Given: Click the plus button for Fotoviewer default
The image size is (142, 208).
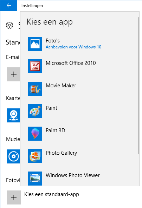Looking at the screenshot, I should pyautogui.click(x=14, y=197).
